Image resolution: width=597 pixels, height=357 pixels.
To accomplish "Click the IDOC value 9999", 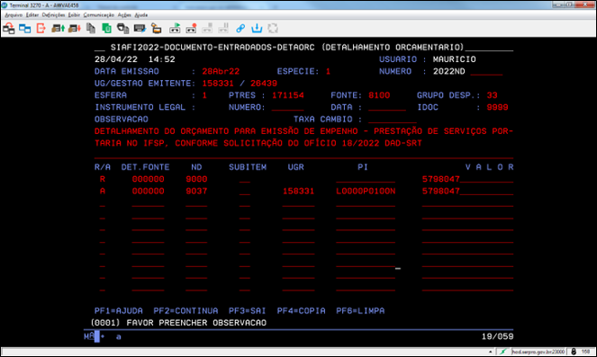I will 497,108.
